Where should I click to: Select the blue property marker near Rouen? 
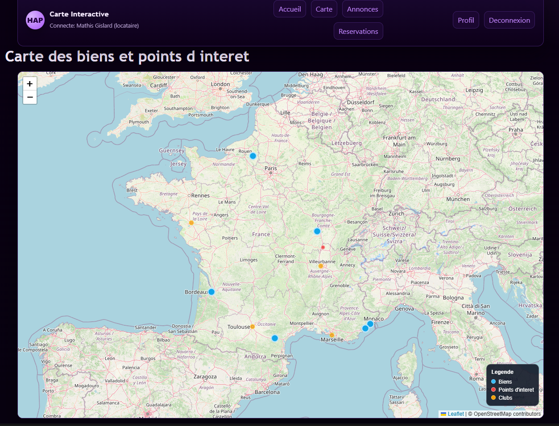(x=253, y=156)
